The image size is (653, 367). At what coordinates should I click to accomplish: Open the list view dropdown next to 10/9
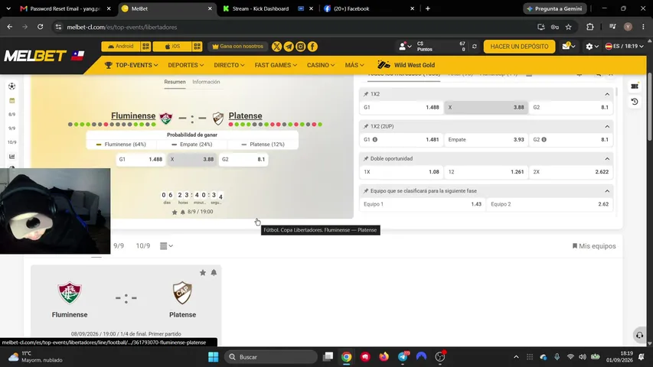(x=166, y=246)
